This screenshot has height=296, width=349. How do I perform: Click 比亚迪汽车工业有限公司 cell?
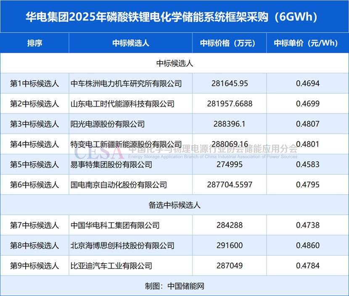(111, 266)
